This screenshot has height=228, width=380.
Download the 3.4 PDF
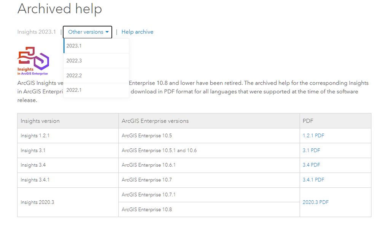point(311,165)
